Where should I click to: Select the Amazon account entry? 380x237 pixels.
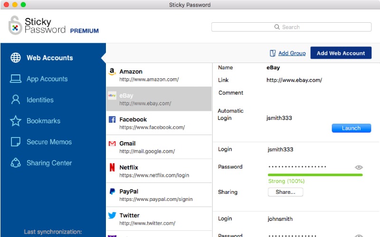tap(159, 75)
